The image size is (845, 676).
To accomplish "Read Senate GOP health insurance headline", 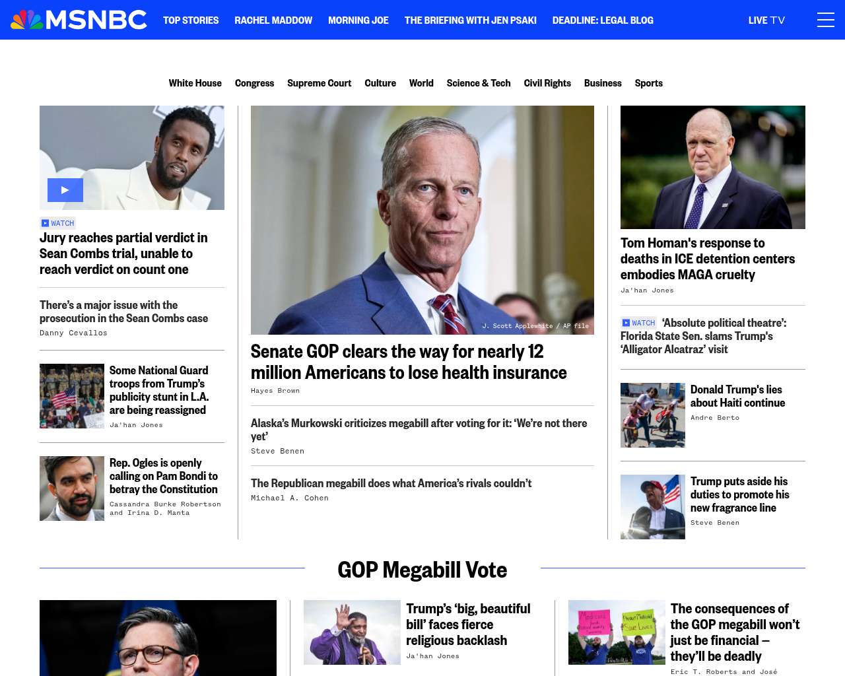I will 409,362.
